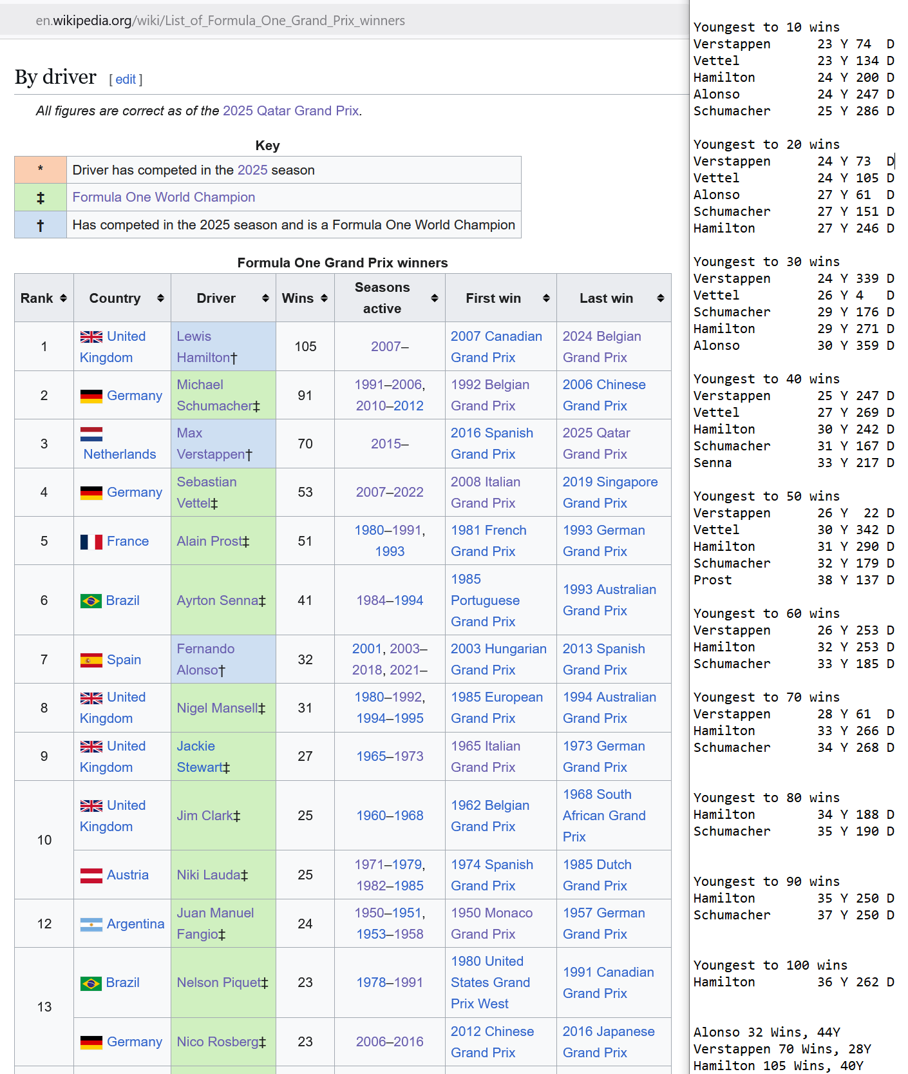Click the Brazil flag in Ayrton Senna's row
The image size is (908, 1074).
(91, 601)
